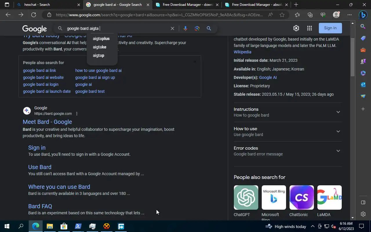Add a new sidebar app
This screenshot has height=232, width=371.
pos(363,109)
